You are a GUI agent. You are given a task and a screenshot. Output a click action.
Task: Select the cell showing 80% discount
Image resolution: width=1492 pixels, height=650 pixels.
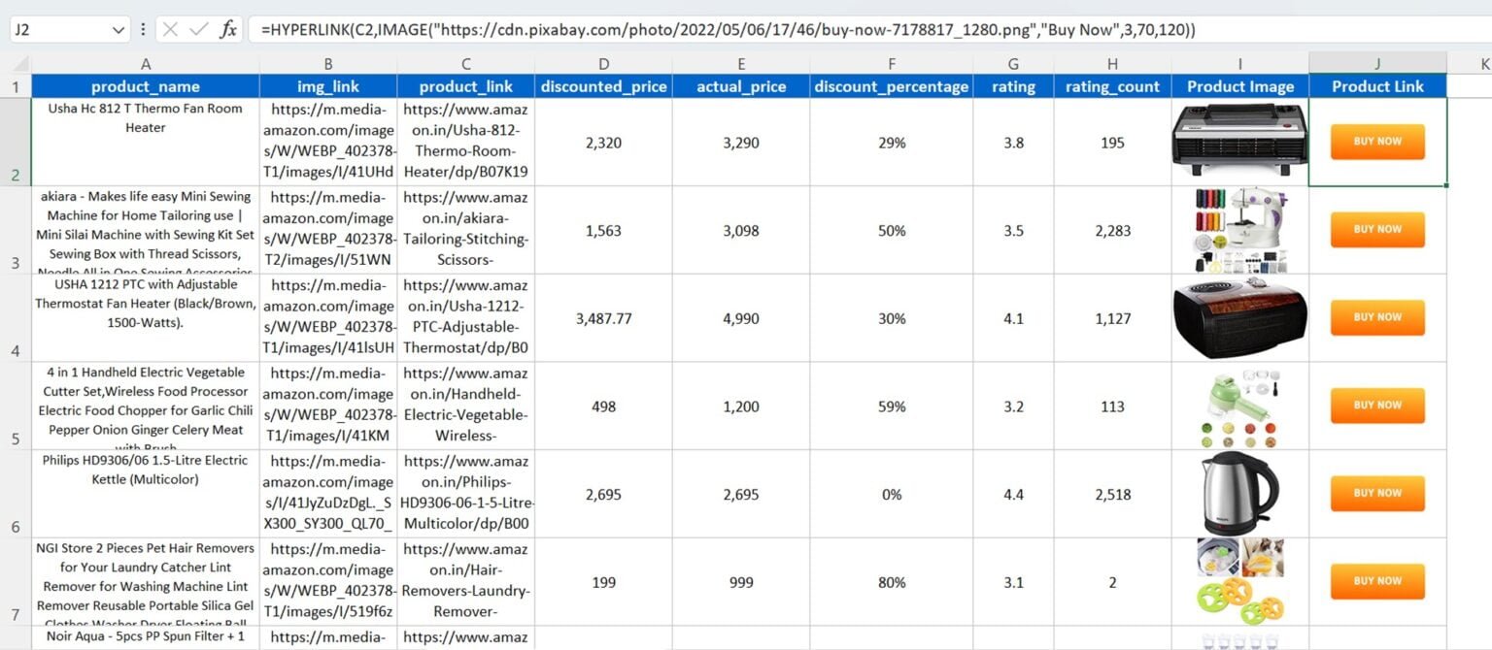tap(891, 581)
